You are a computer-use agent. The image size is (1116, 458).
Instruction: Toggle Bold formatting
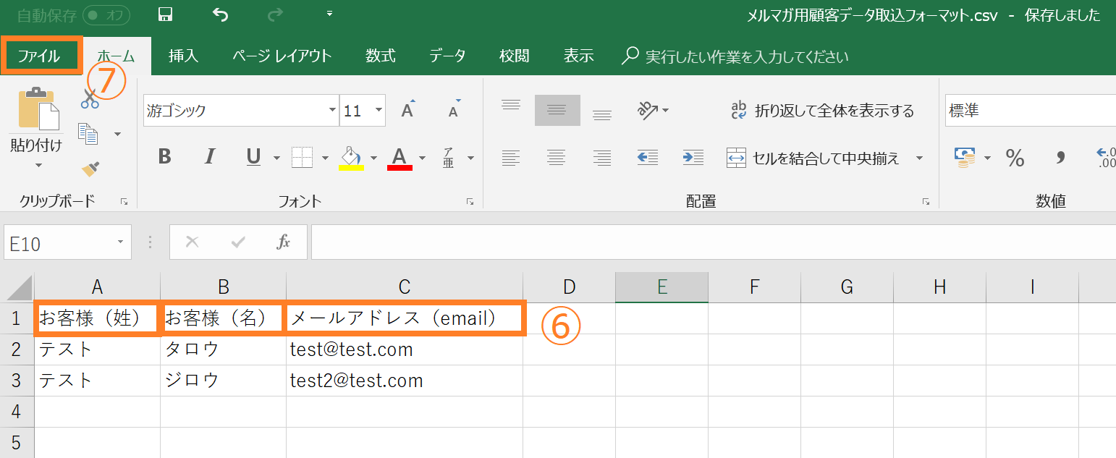pos(164,157)
